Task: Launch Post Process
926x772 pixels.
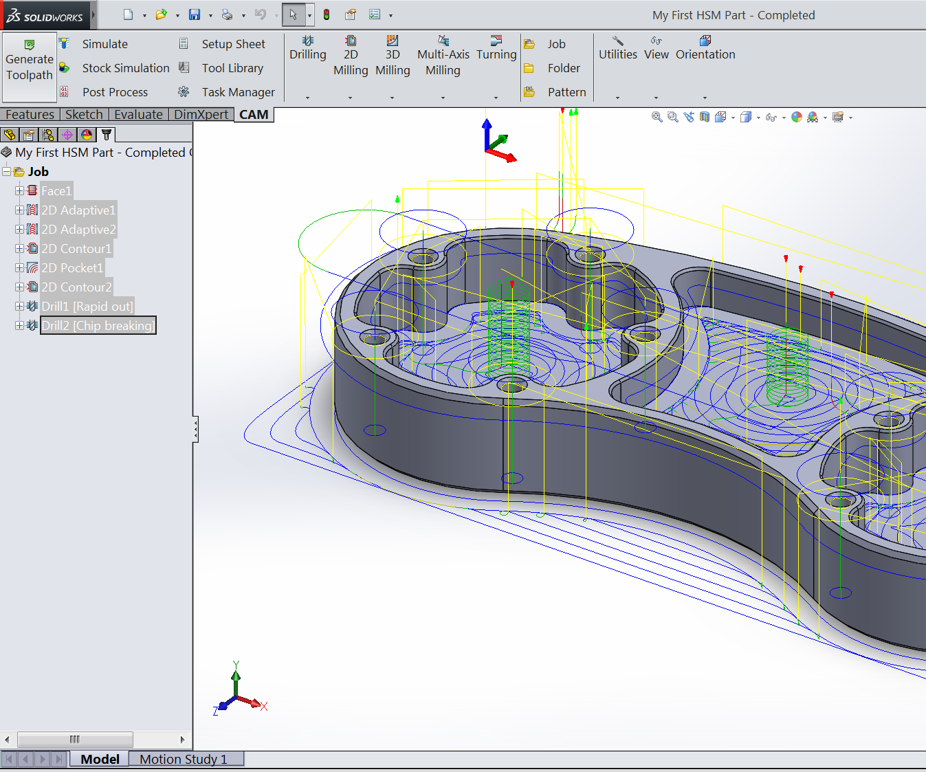Action: point(104,92)
